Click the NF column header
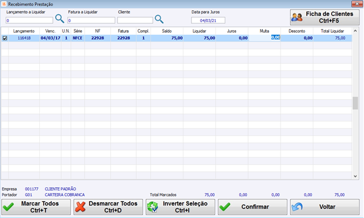The height and width of the screenshot is (218, 364). coord(98,31)
